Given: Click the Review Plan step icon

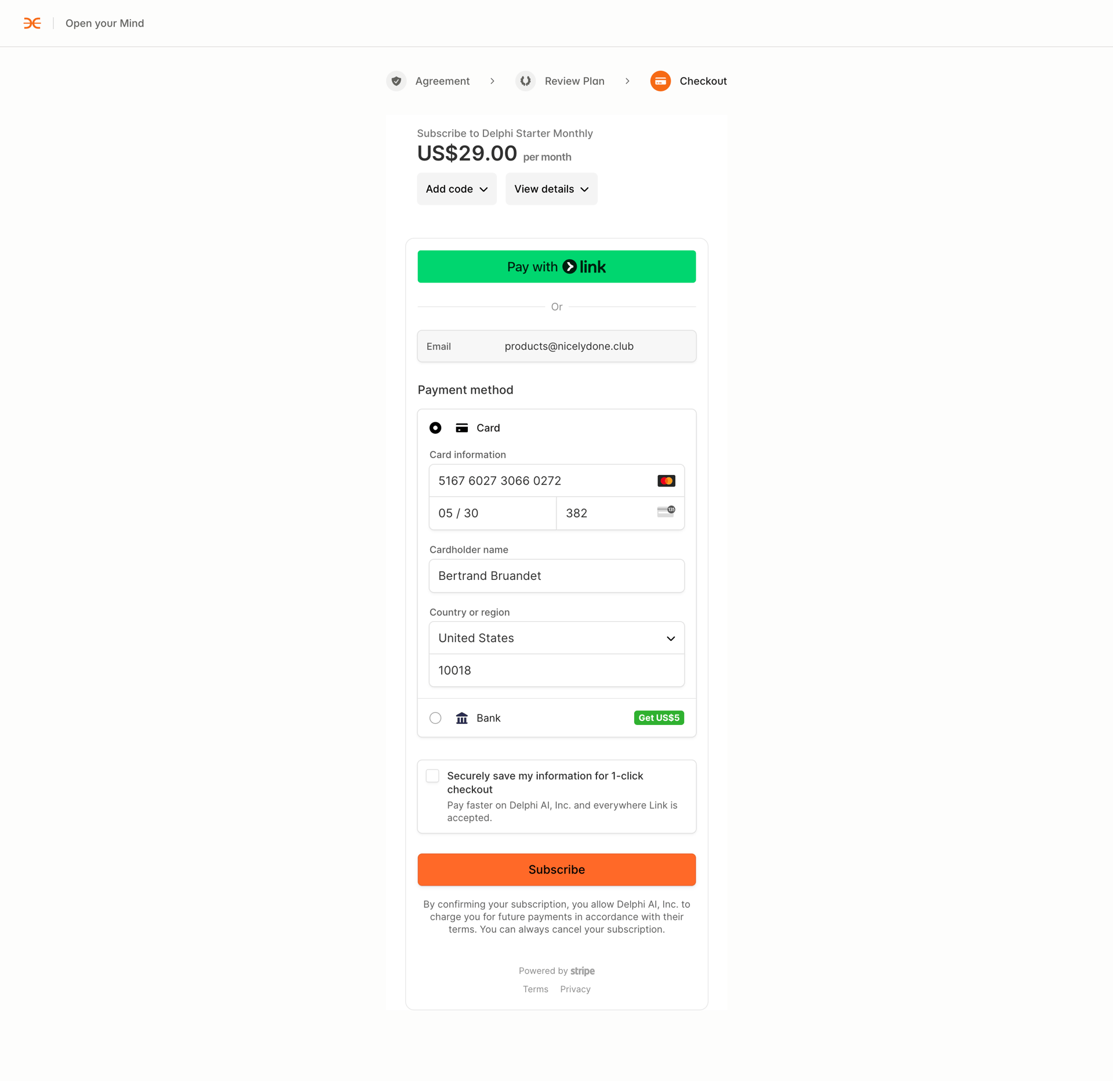Looking at the screenshot, I should click(x=526, y=81).
